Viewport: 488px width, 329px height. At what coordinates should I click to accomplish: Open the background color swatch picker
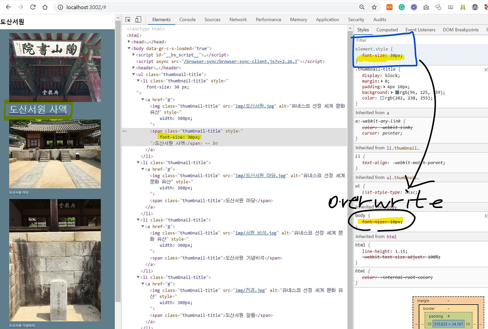(397, 92)
